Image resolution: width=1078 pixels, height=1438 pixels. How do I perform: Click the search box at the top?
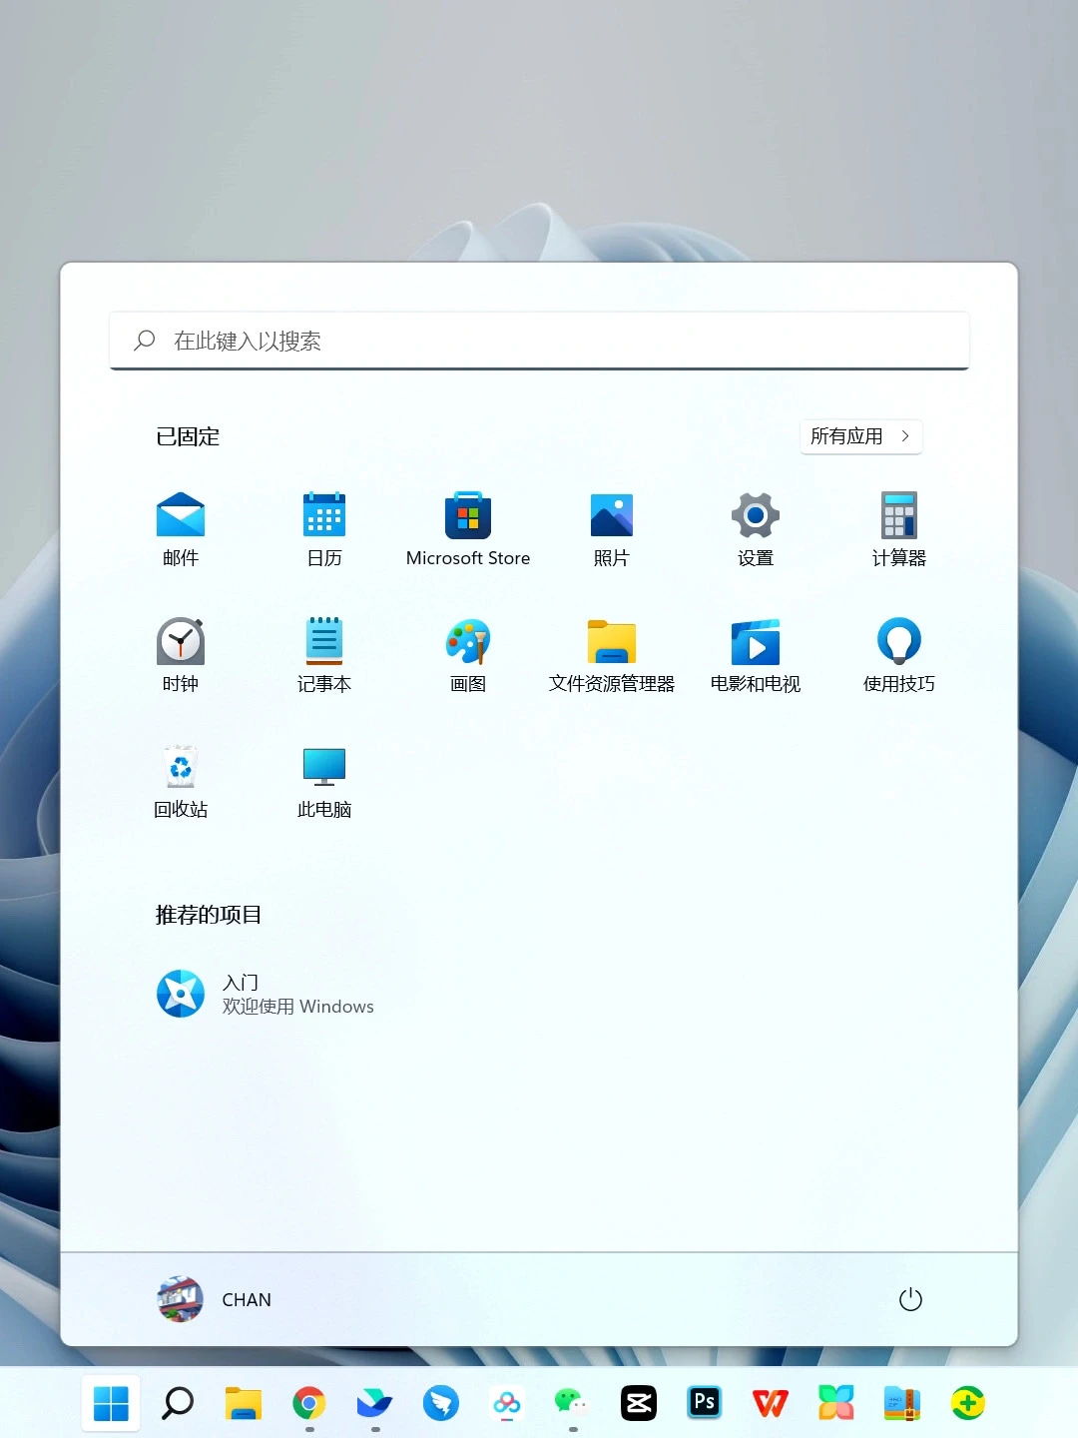click(x=539, y=342)
